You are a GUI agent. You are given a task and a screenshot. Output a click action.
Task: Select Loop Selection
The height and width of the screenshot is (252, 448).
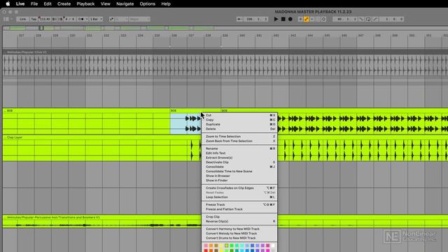pyautogui.click(x=239, y=197)
